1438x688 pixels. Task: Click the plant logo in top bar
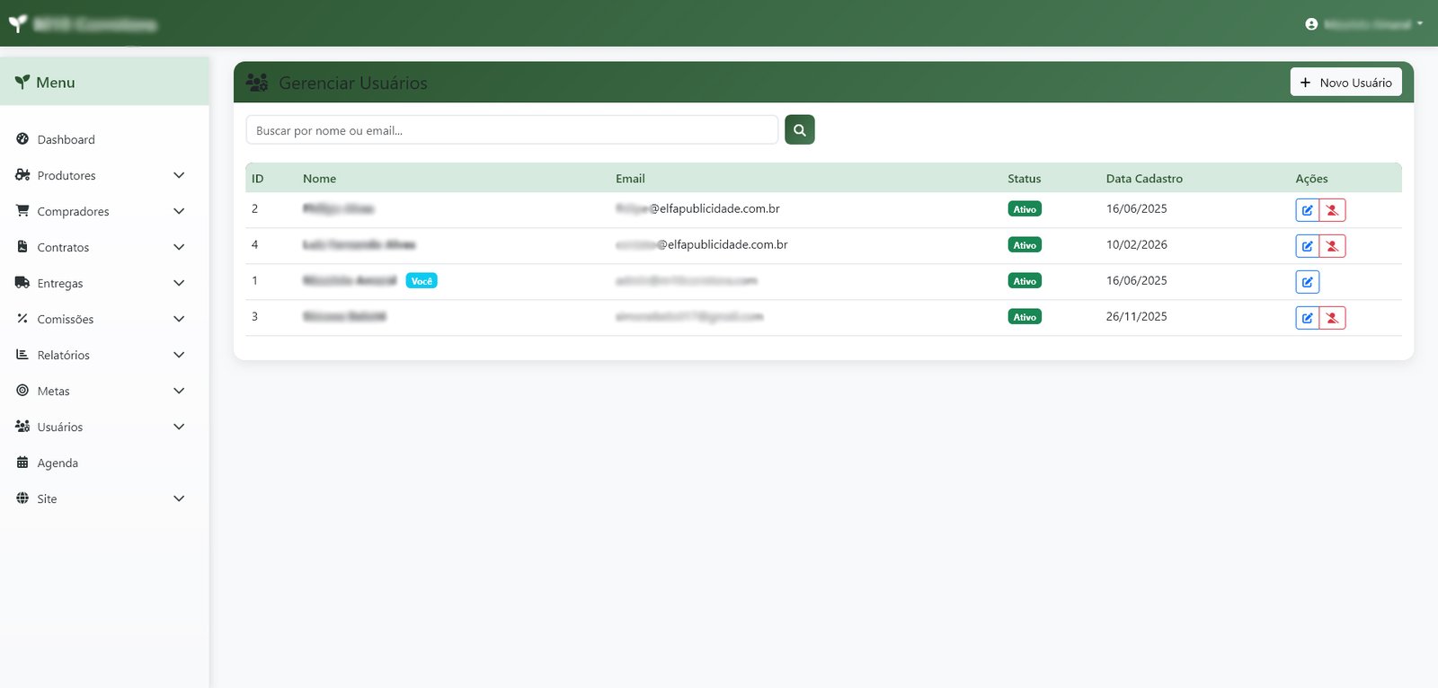18,23
